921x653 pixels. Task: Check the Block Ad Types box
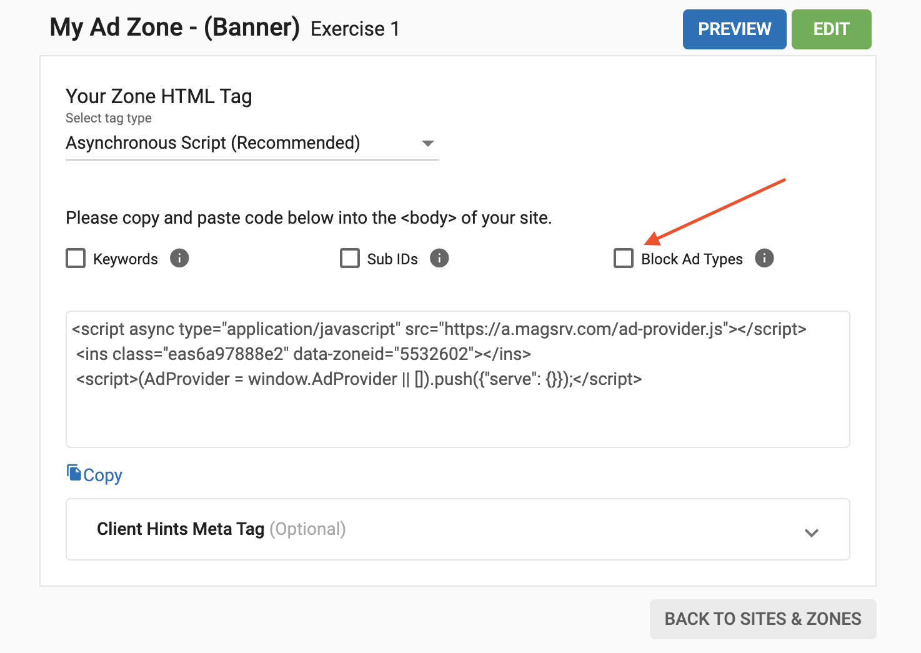[624, 258]
